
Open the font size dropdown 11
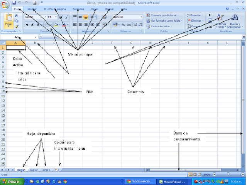[x=52, y=17]
